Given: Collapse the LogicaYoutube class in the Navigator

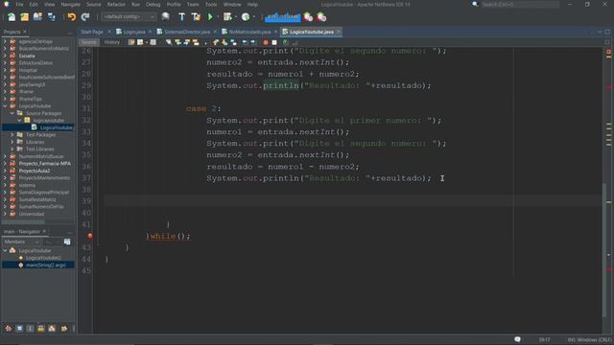Looking at the screenshot, I should click(x=5, y=251).
